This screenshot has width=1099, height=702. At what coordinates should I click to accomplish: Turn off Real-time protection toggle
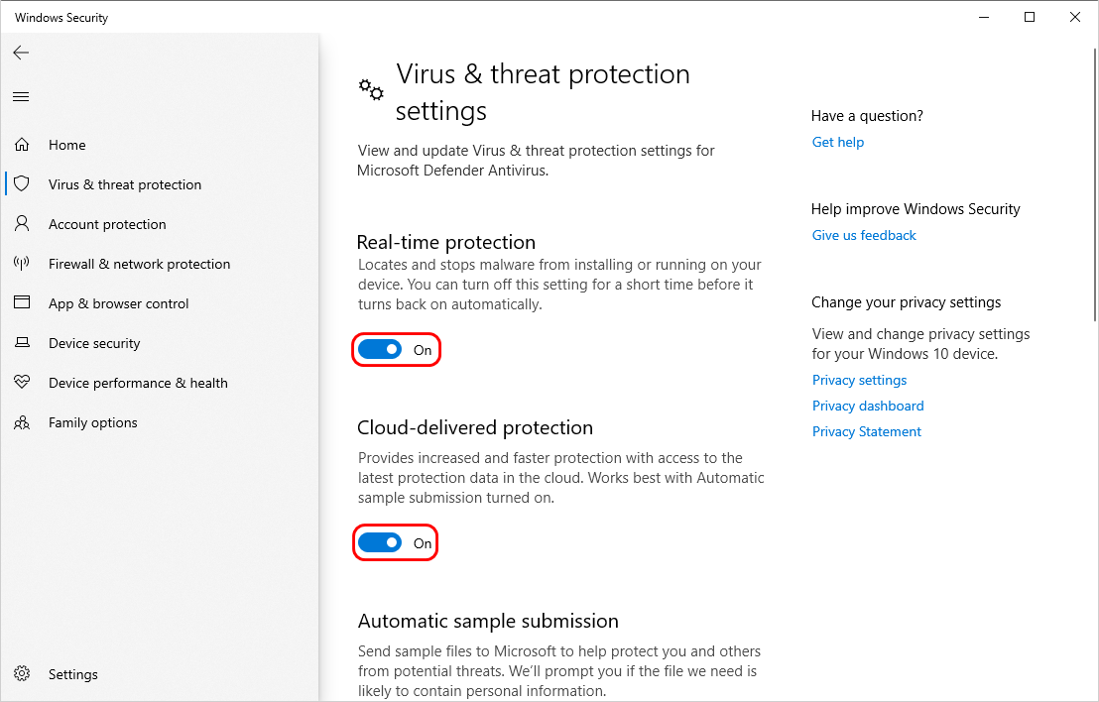(380, 350)
